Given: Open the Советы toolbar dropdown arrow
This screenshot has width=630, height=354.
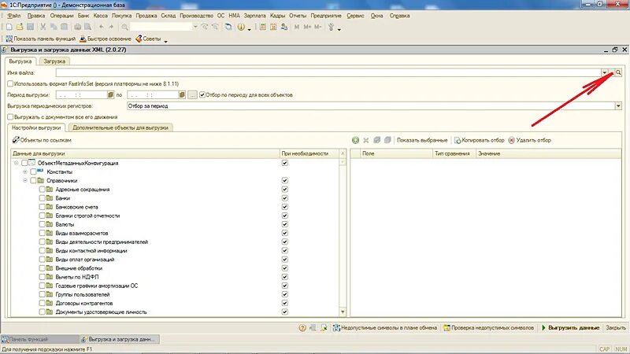Looking at the screenshot, I should click(x=165, y=41).
